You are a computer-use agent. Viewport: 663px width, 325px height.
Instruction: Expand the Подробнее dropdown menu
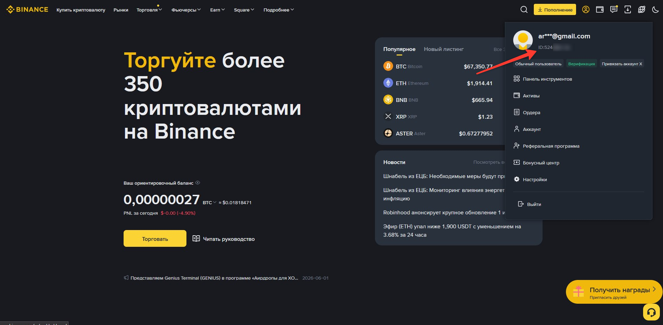point(279,10)
